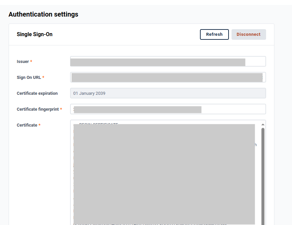The image size is (292, 225).
Task: Click the Certificate label beside the text area
Action: coord(27,125)
